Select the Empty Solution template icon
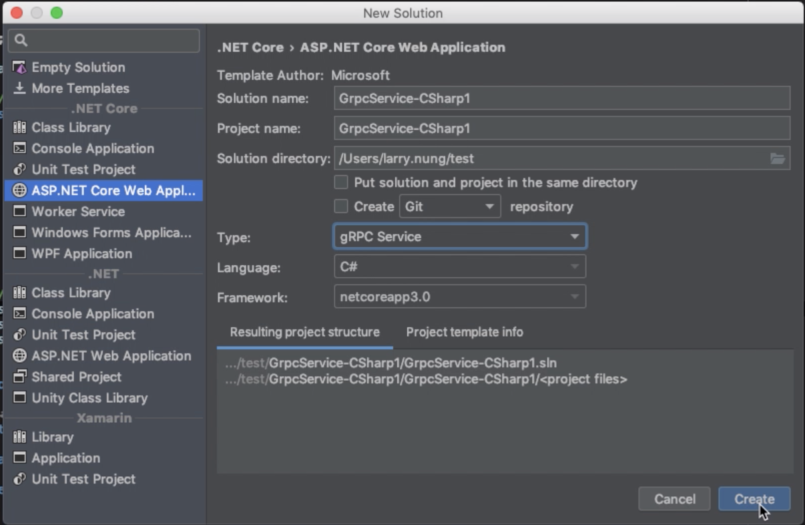Screen dimensions: 805x525 point(20,67)
